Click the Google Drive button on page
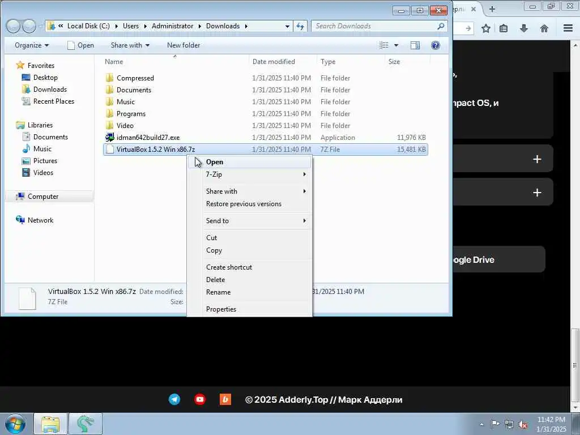 click(498, 259)
